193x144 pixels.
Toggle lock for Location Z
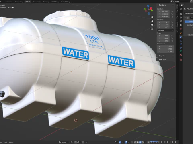click(x=172, y=17)
